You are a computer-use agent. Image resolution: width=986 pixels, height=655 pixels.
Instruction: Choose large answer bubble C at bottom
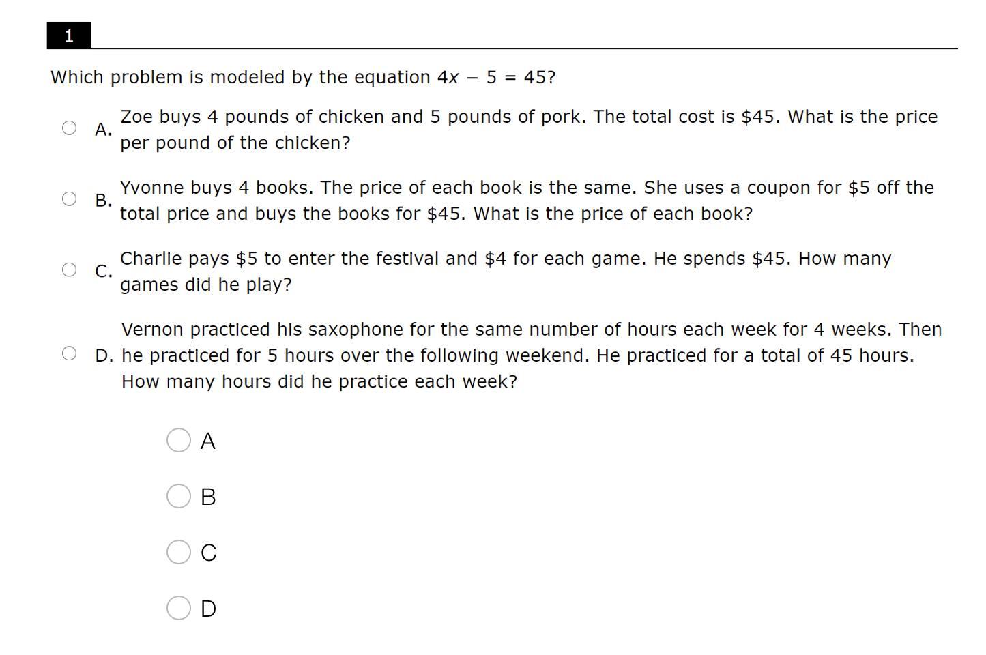(x=179, y=552)
